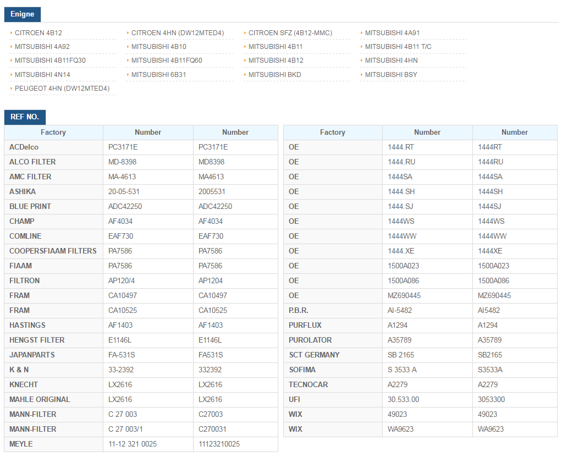Select HASTINGS factory cell
Image resolution: width=562 pixels, height=457 pixels.
coord(53,326)
